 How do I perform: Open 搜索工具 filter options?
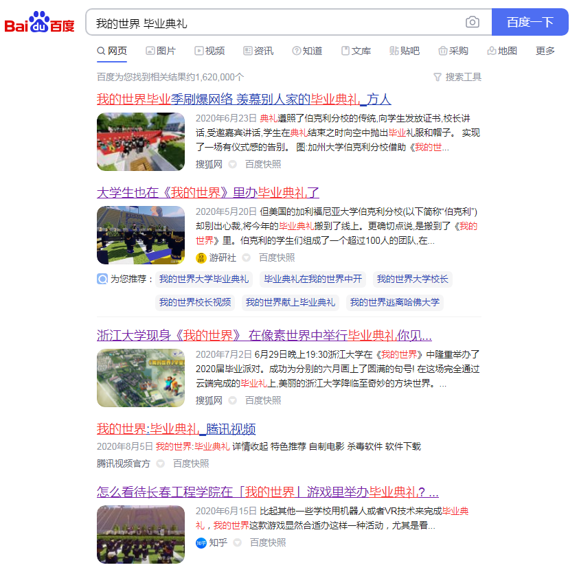coord(457,77)
